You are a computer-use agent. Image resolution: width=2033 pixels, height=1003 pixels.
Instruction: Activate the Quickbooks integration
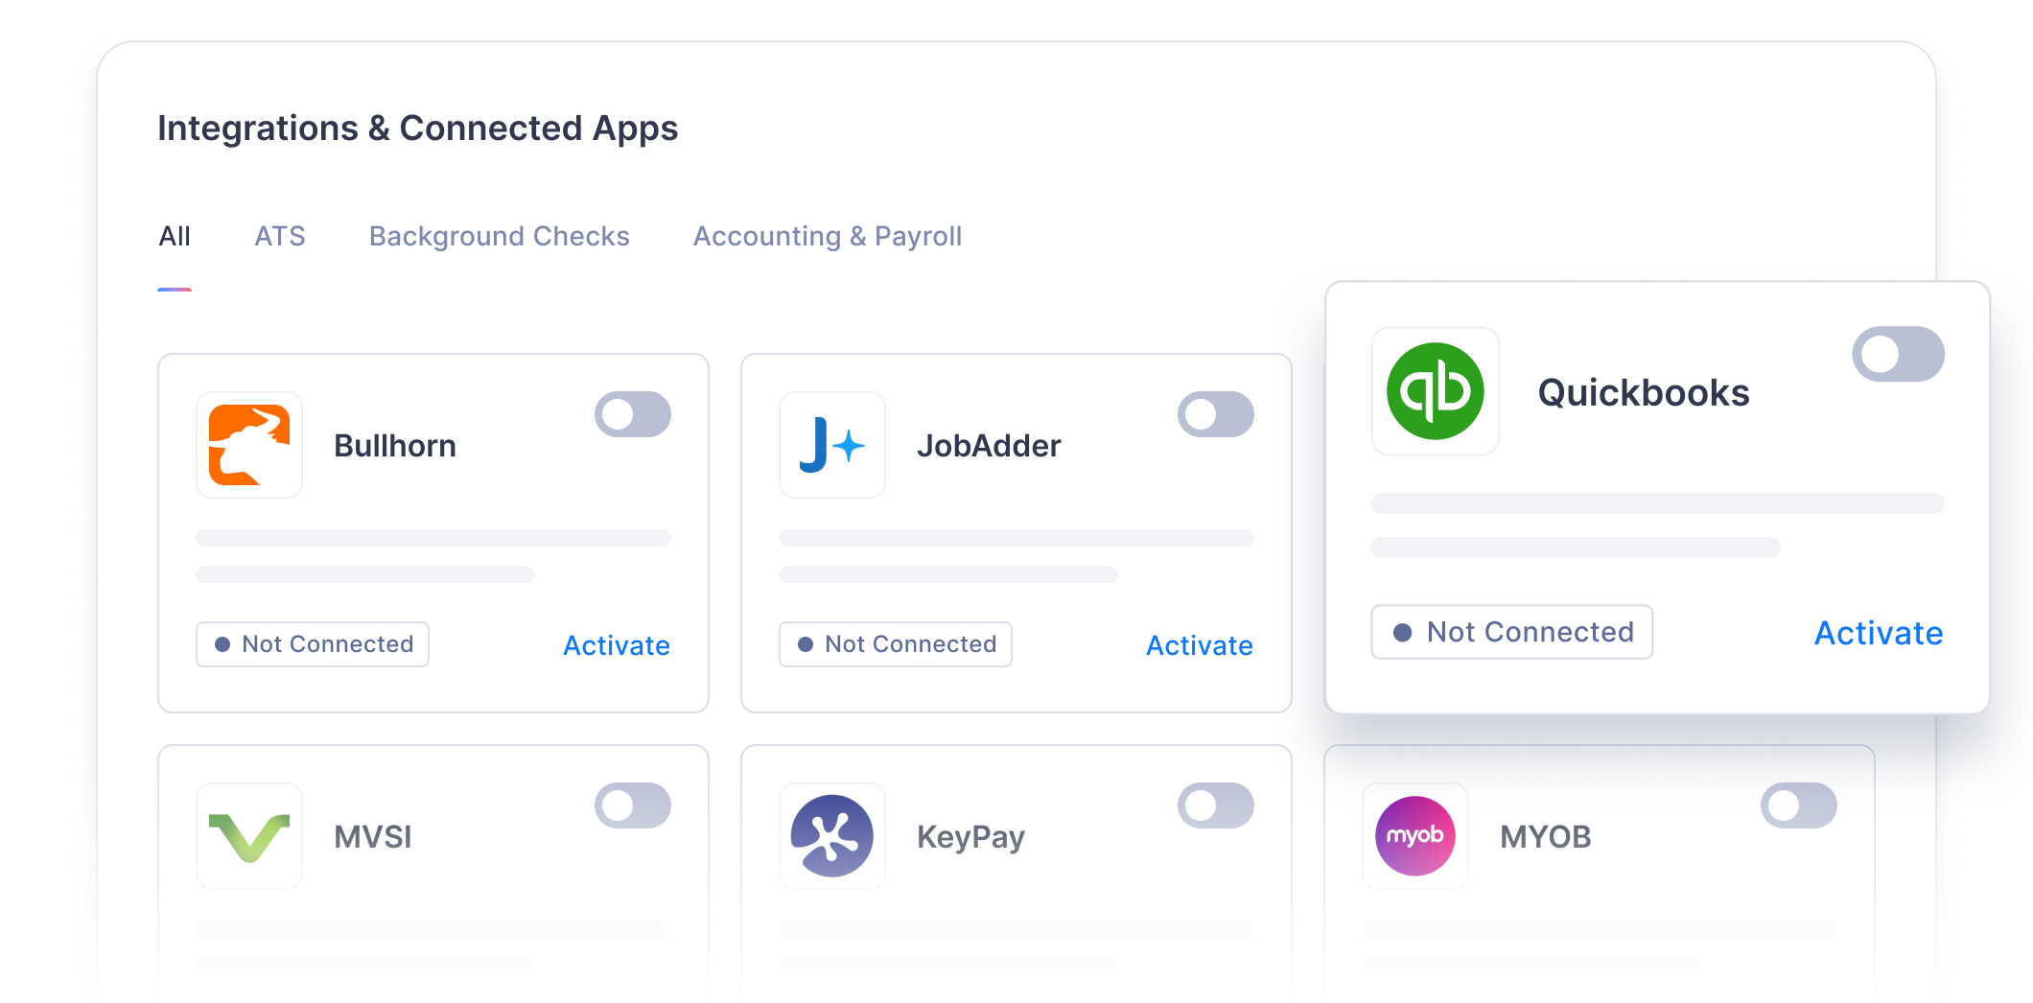[x=1878, y=633]
